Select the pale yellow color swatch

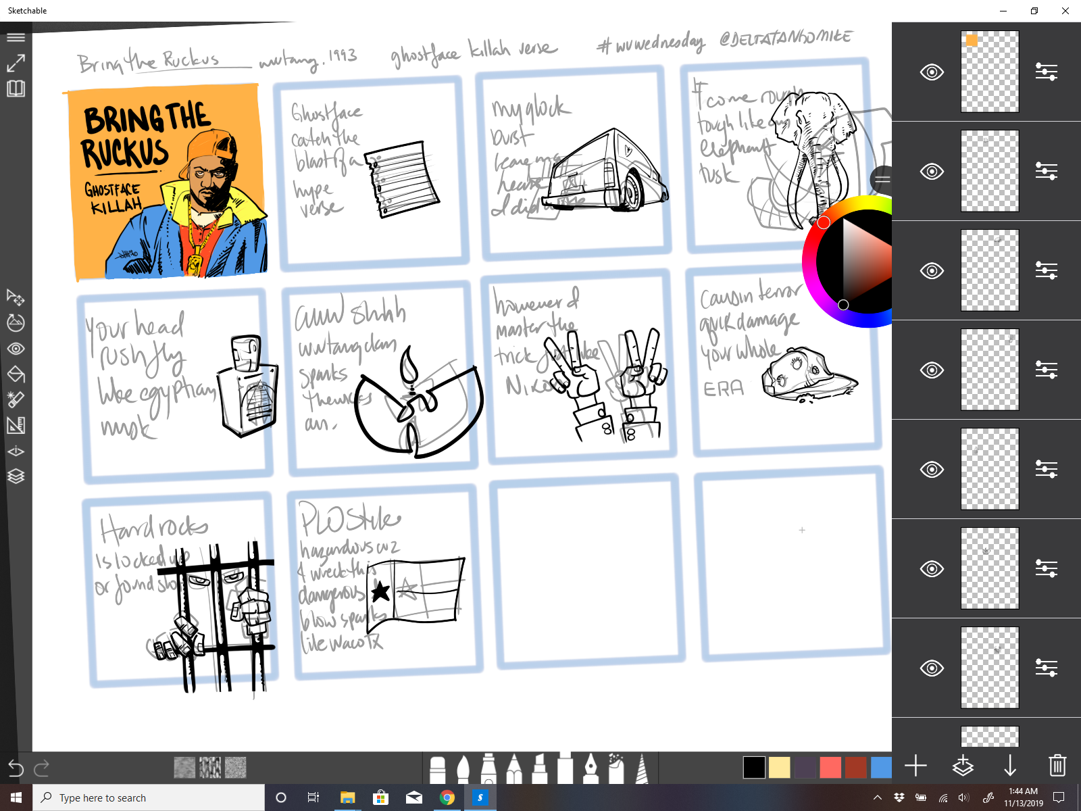pyautogui.click(x=779, y=767)
